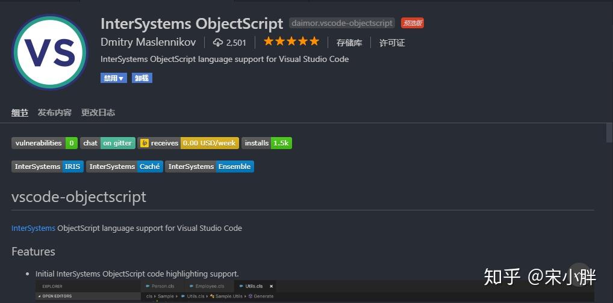Click publisher name Dmitry Maslennikov

click(x=148, y=43)
